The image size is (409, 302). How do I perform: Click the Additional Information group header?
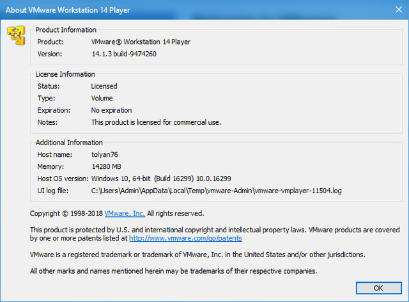[69, 143]
